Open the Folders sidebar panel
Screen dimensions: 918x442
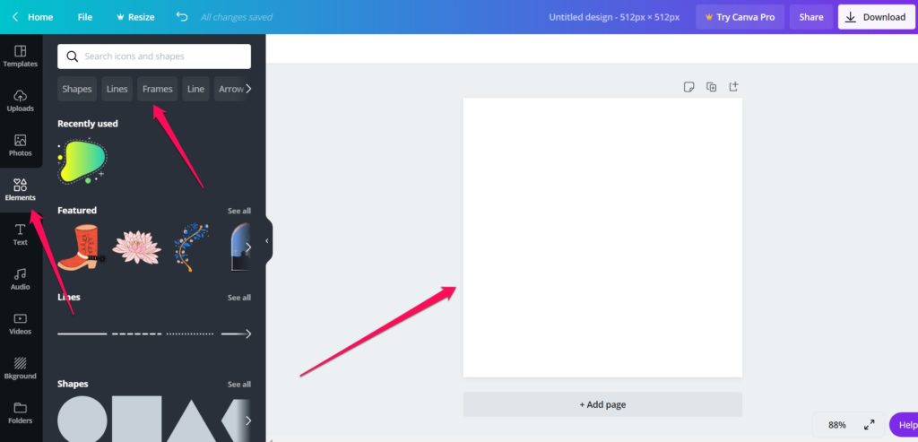pyautogui.click(x=21, y=412)
